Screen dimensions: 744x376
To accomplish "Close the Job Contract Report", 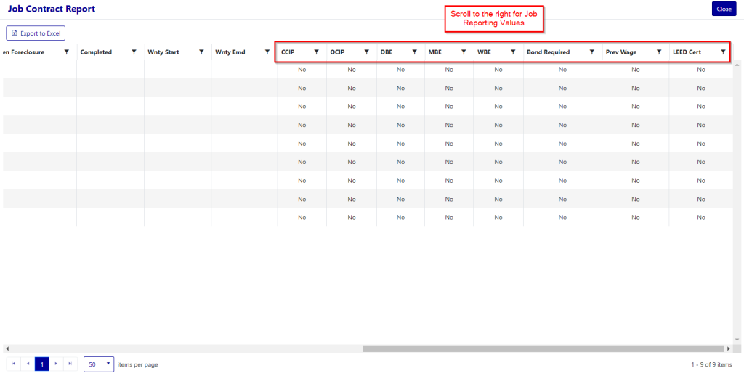I will click(724, 9).
